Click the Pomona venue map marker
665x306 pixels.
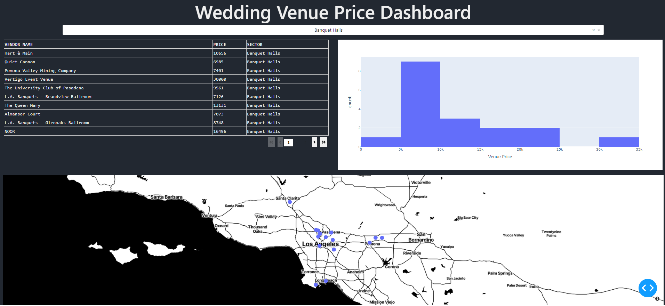tap(369, 243)
